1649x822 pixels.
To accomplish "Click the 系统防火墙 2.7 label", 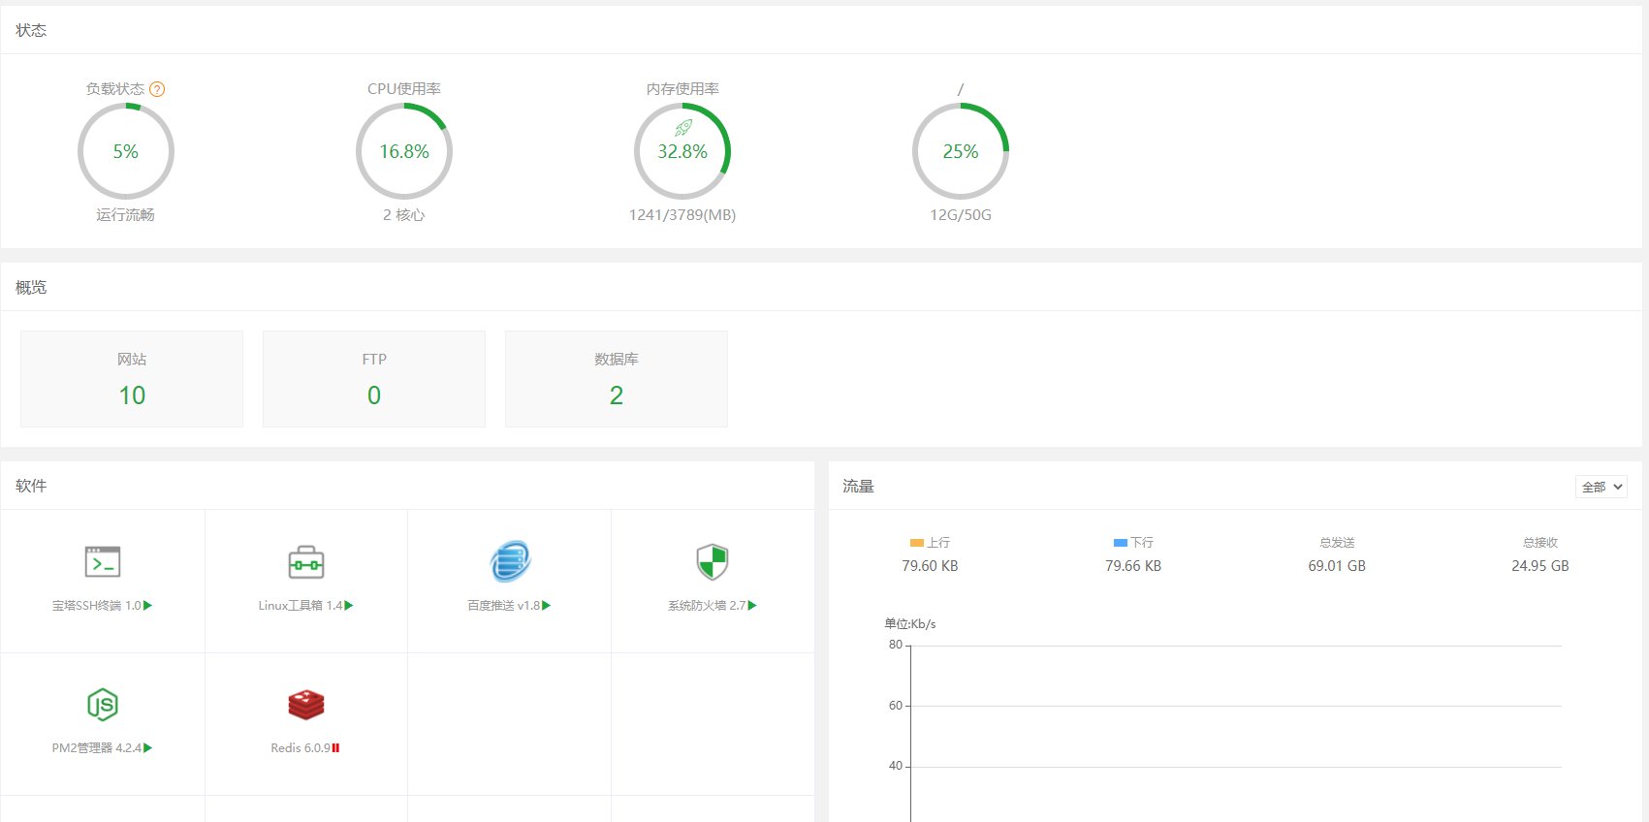I will (707, 606).
